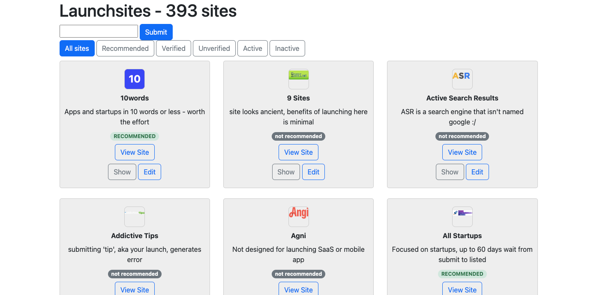This screenshot has height=295, width=597.
Task: Click the Active Search Results ASR logo
Action: (462, 79)
